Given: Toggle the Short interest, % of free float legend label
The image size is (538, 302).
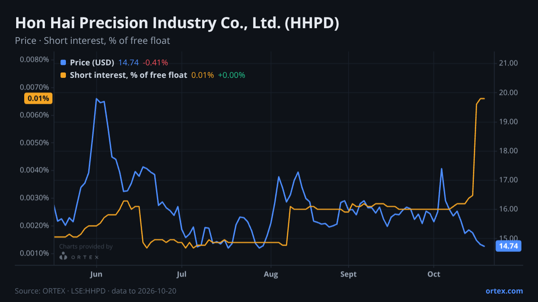Looking at the screenshot, I should (128, 75).
